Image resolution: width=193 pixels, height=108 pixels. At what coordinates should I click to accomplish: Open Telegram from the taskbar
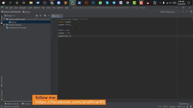point(114,3)
